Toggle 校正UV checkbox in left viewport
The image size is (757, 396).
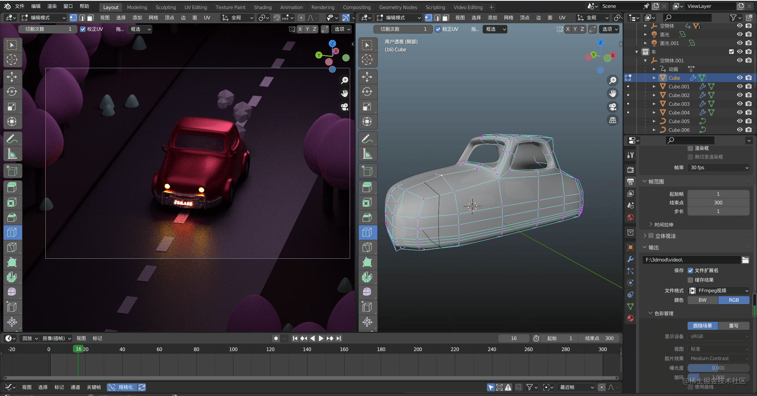point(83,29)
